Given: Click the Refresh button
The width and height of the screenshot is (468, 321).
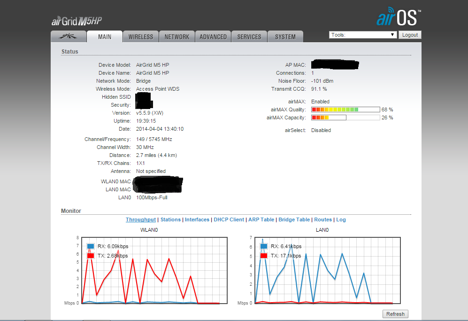Looking at the screenshot, I should click(x=395, y=314).
